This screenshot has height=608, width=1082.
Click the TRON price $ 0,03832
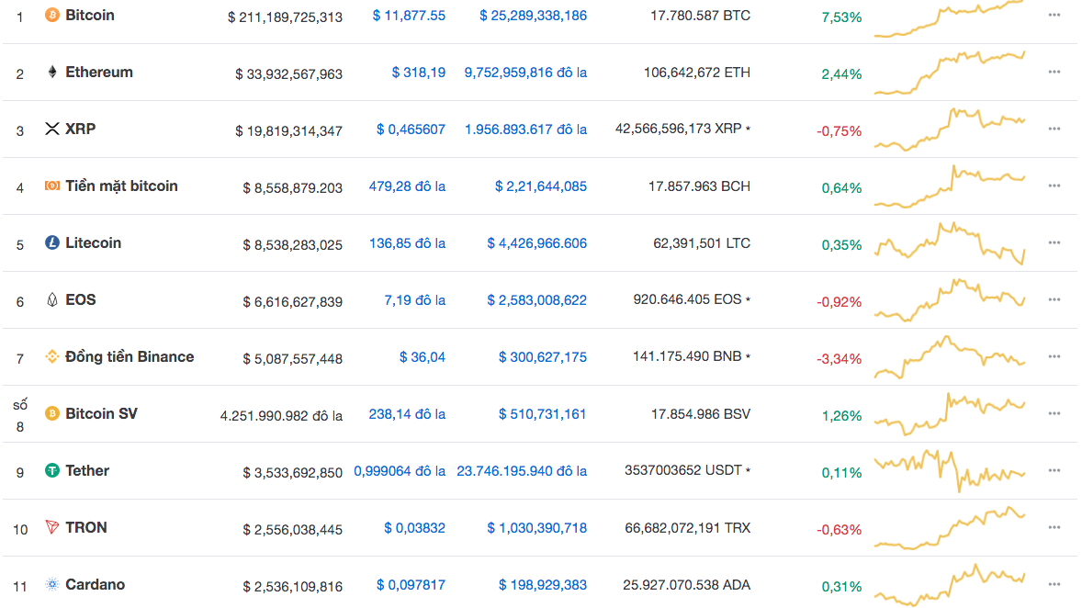click(x=414, y=528)
